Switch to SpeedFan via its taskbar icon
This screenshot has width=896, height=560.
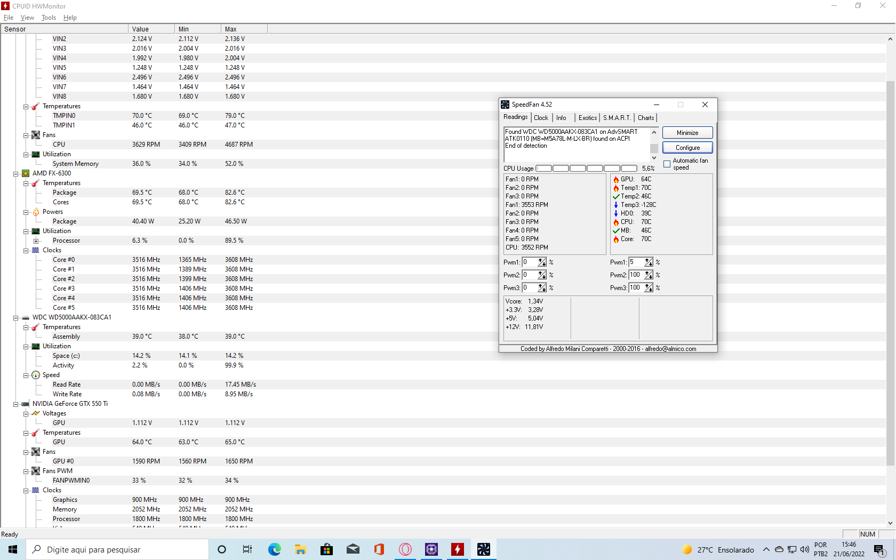(483, 549)
